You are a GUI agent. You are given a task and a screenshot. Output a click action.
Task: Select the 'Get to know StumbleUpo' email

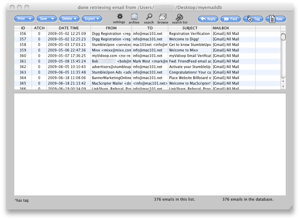pyautogui.click(x=147, y=45)
